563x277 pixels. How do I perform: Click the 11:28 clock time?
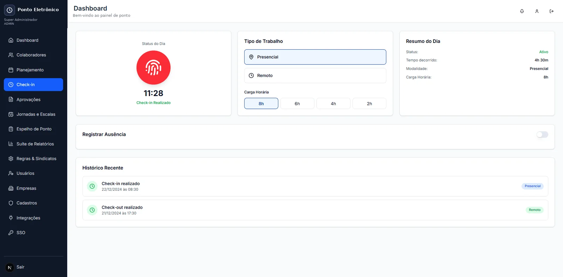(x=153, y=93)
